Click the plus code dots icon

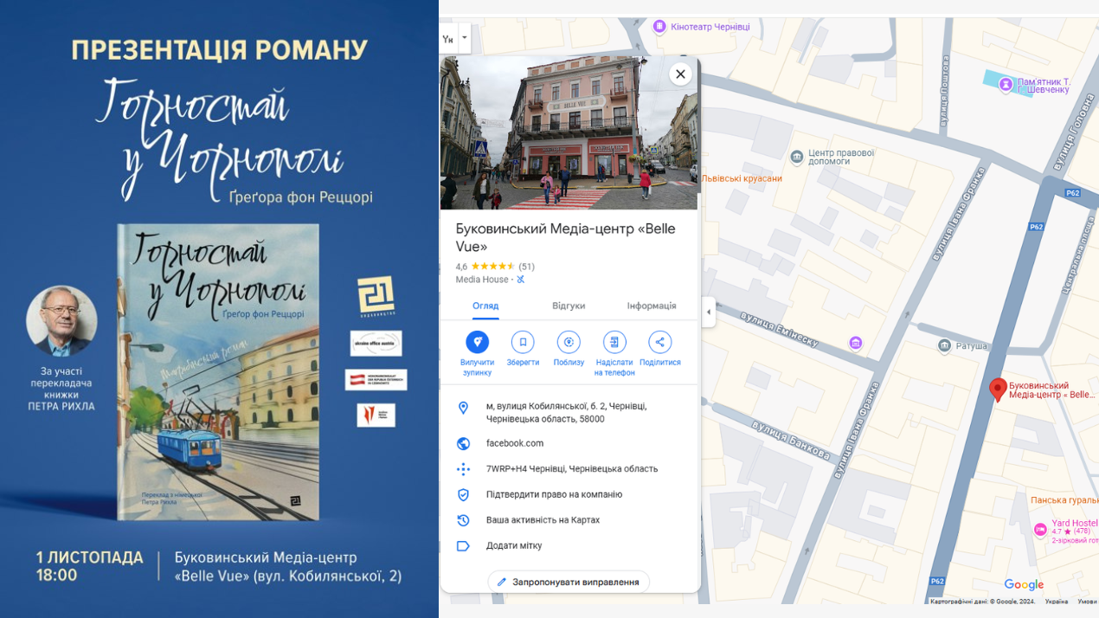[463, 468]
